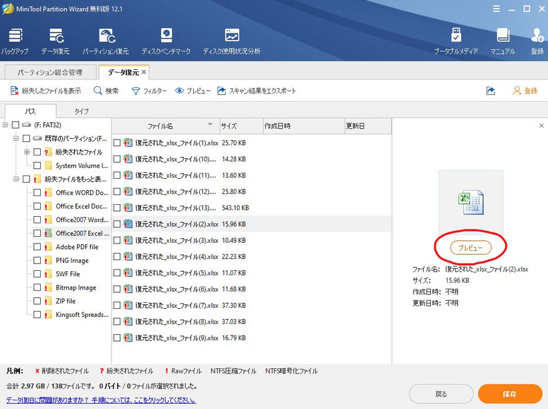Click the drive icon beside (F: FAT32)

pyautogui.click(x=27, y=125)
